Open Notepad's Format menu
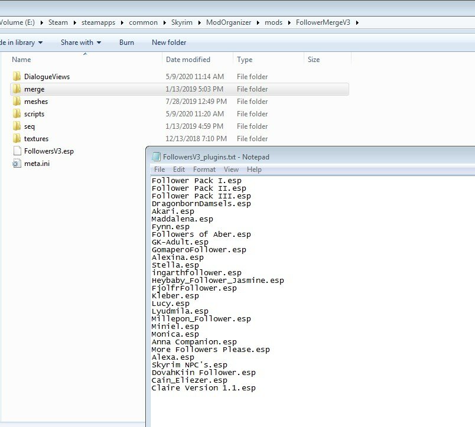This screenshot has height=427, width=475. point(204,170)
